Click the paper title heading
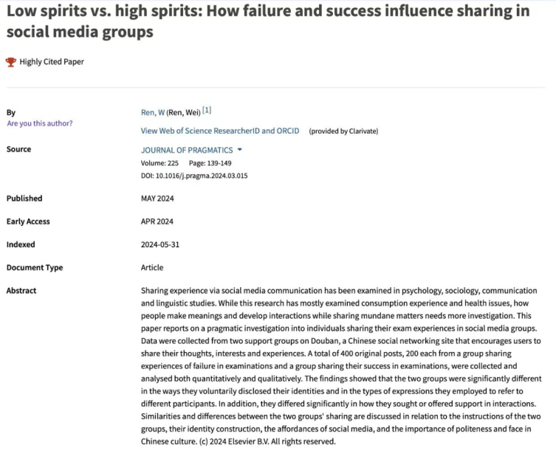 tap(266, 22)
